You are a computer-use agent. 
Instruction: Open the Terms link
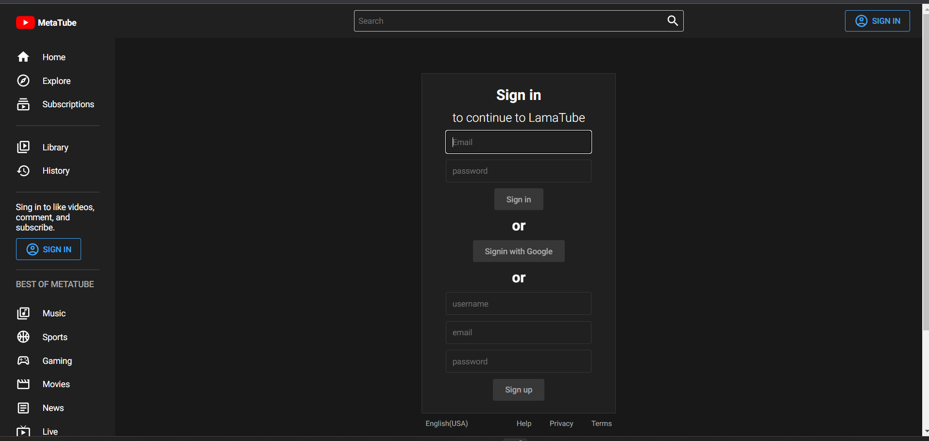point(601,423)
